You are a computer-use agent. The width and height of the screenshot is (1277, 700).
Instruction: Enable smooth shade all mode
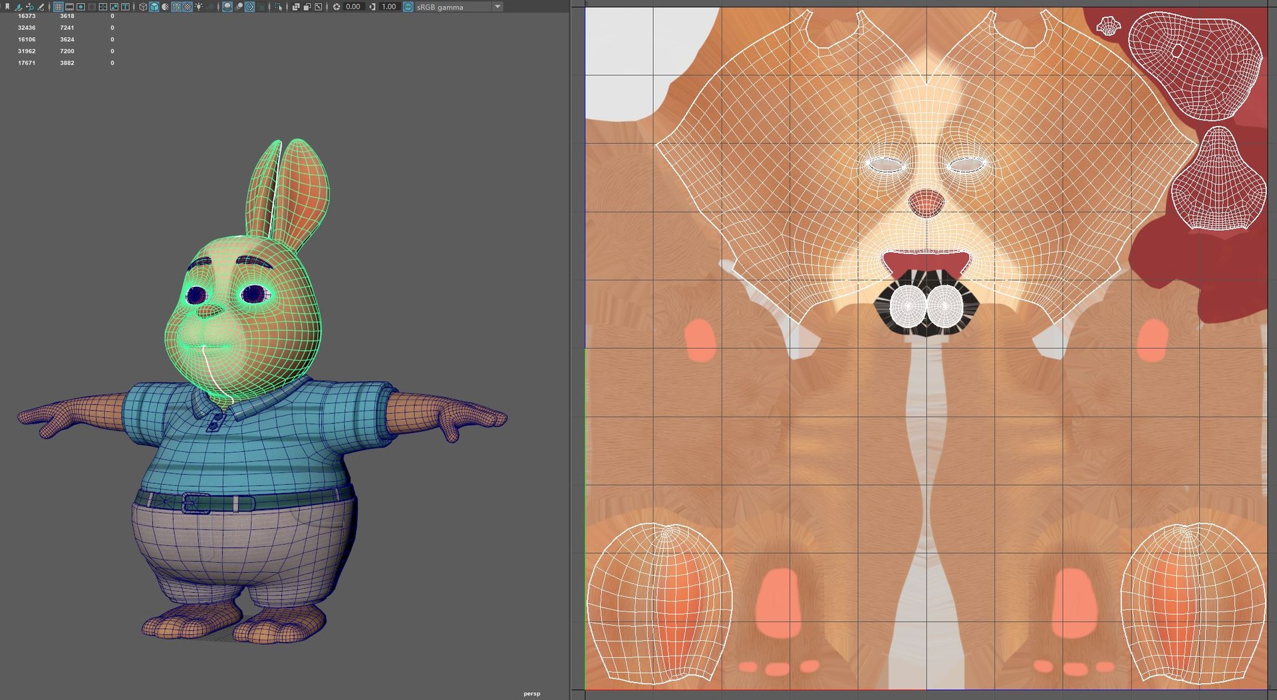coord(154,7)
